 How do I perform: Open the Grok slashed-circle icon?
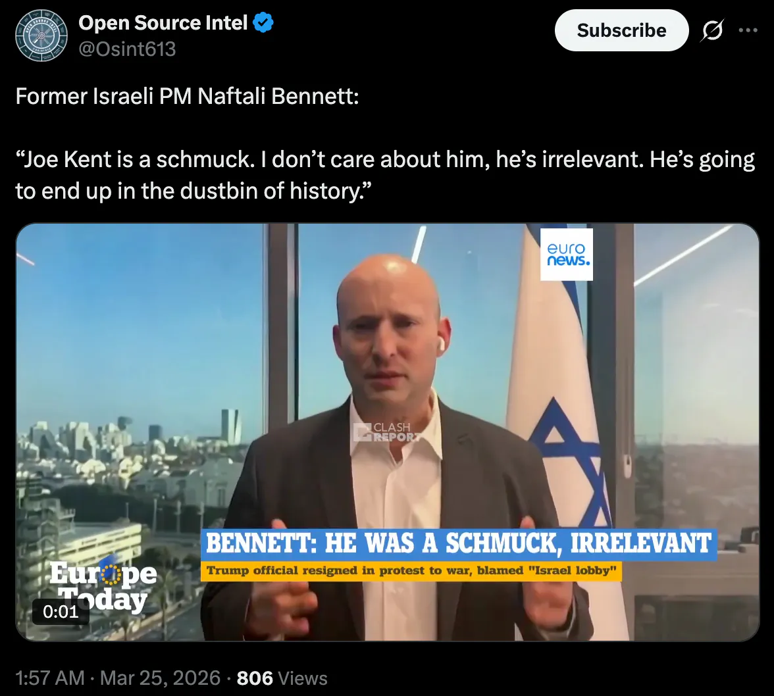(712, 30)
